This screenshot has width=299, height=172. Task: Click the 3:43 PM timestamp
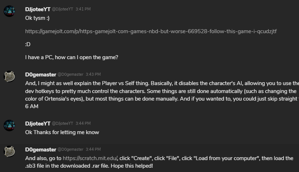[93, 75]
